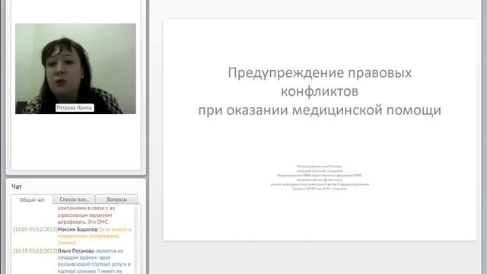Click the webcam video of Петрова Ирина
Image resolution: width=487 pixels, height=274 pixels.
click(75, 68)
